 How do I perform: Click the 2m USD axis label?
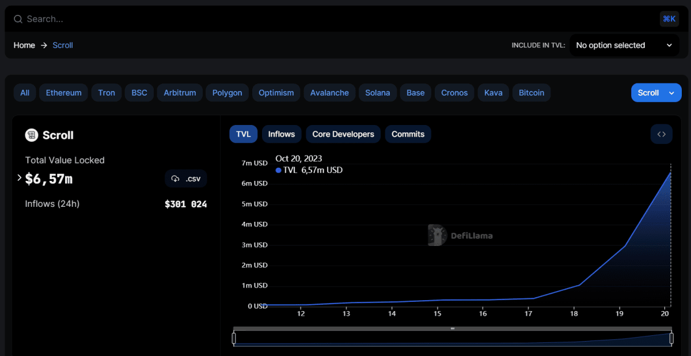pos(254,265)
